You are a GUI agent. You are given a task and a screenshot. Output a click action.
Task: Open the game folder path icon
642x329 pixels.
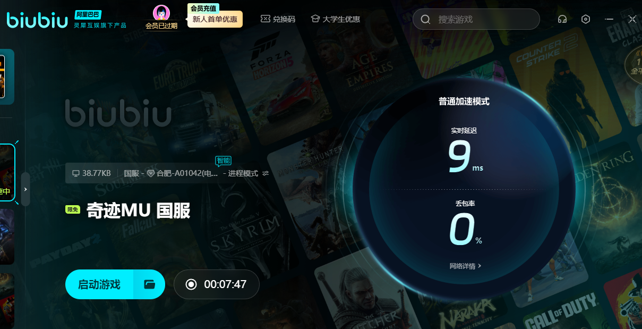click(149, 284)
